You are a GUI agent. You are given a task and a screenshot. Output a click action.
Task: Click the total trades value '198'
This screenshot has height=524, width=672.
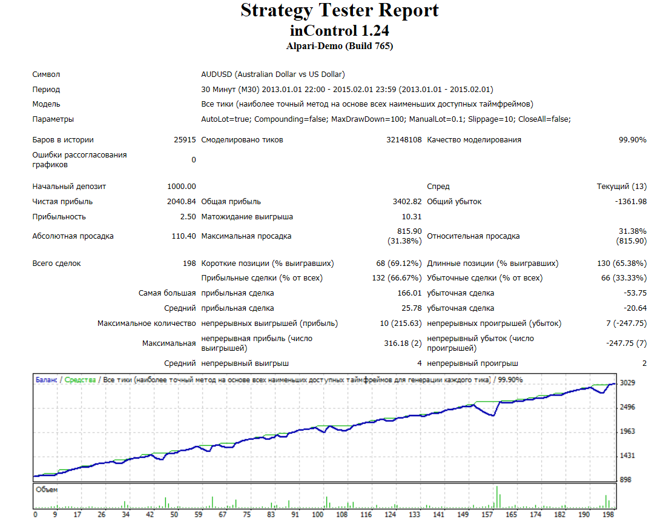click(x=189, y=264)
